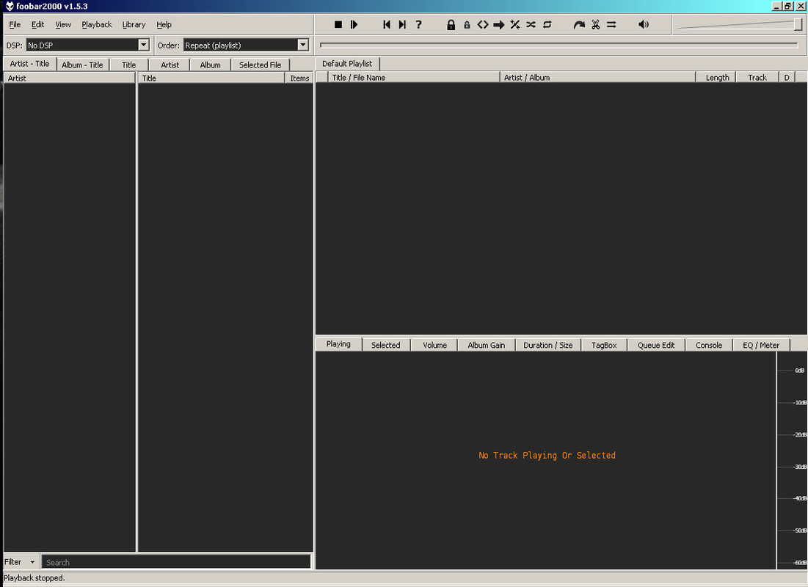Screen dimensions: 808x587
Task: Open the Console tab
Action: click(708, 346)
